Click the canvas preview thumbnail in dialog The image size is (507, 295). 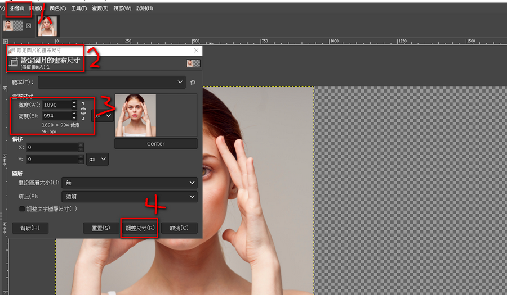tap(135, 115)
